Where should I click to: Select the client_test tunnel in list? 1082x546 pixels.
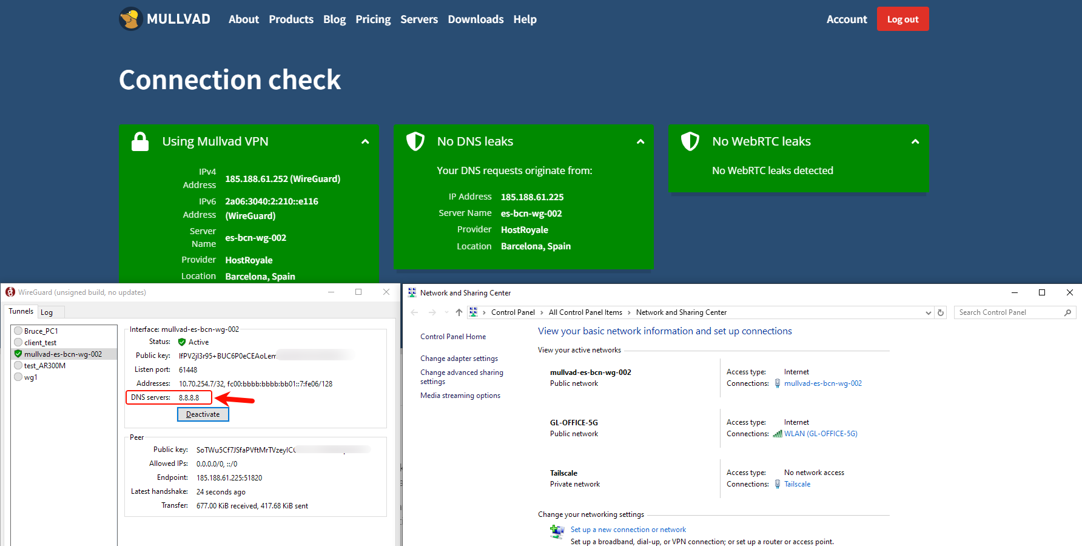(40, 343)
